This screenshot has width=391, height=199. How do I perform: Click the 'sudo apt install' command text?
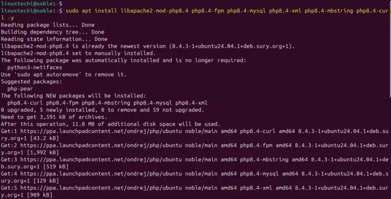[92, 11]
